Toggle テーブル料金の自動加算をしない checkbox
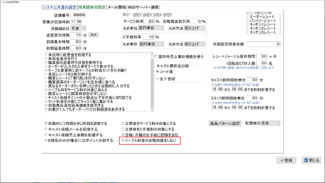This screenshot has height=183, width=325. click(122, 140)
